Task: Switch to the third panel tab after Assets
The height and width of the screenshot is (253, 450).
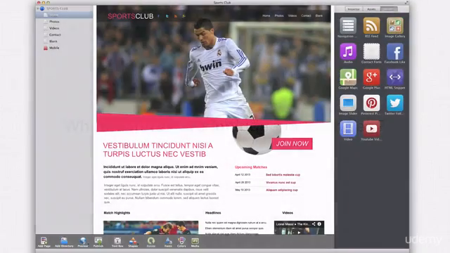Action: click(389, 9)
